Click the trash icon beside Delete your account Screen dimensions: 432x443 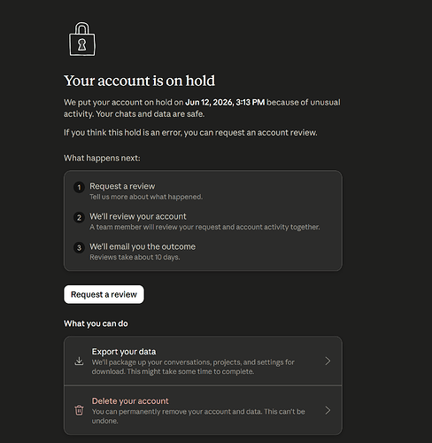(x=79, y=410)
